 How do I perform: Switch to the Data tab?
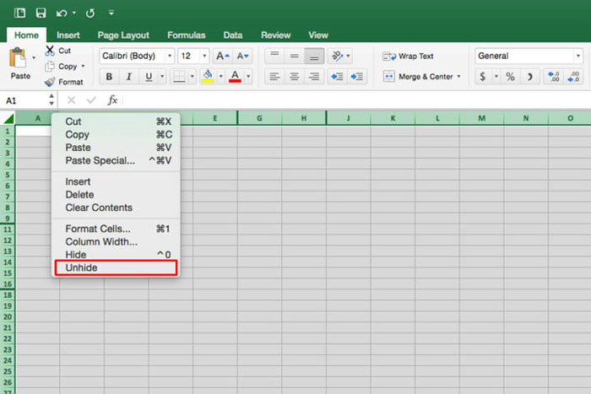coord(232,35)
